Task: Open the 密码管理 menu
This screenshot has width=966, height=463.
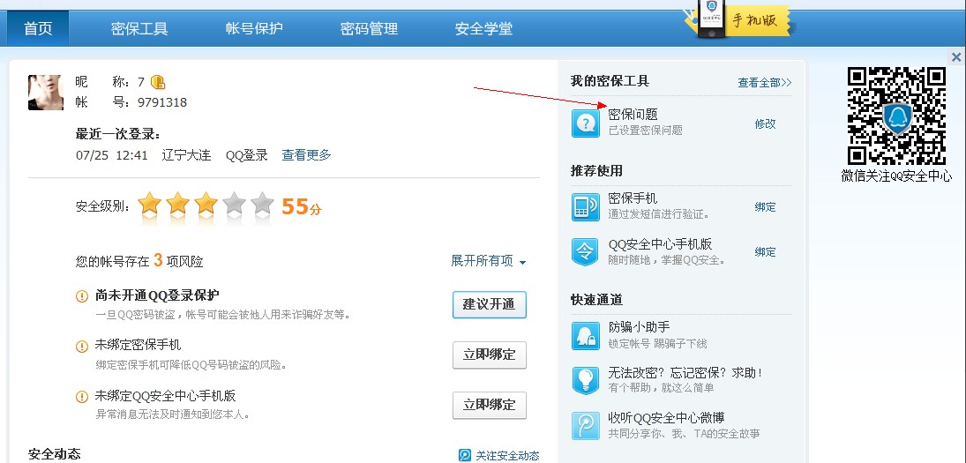Action: (x=369, y=28)
